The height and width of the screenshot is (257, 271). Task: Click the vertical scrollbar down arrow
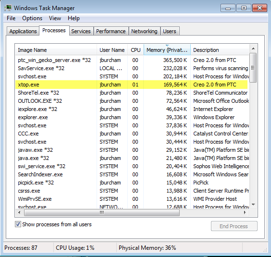pyautogui.click(x=253, y=205)
